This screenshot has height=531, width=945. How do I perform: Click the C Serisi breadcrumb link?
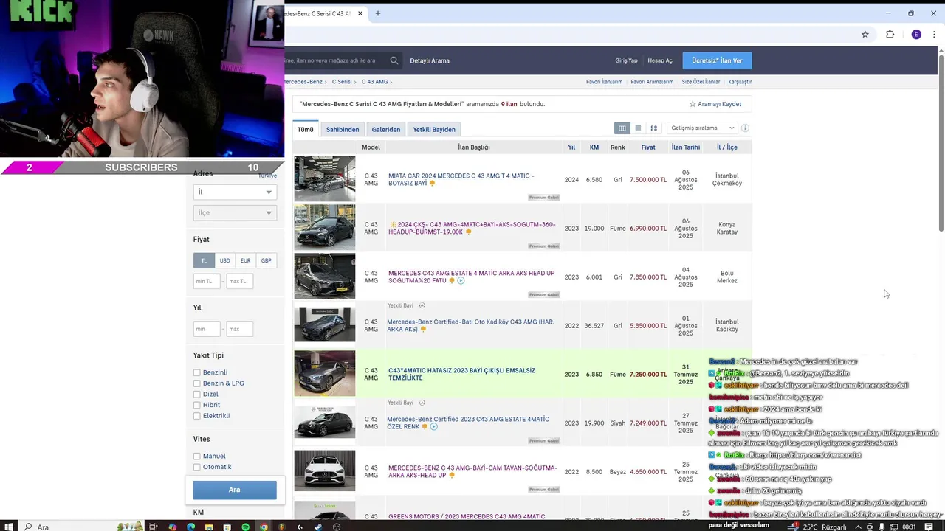pyautogui.click(x=342, y=82)
